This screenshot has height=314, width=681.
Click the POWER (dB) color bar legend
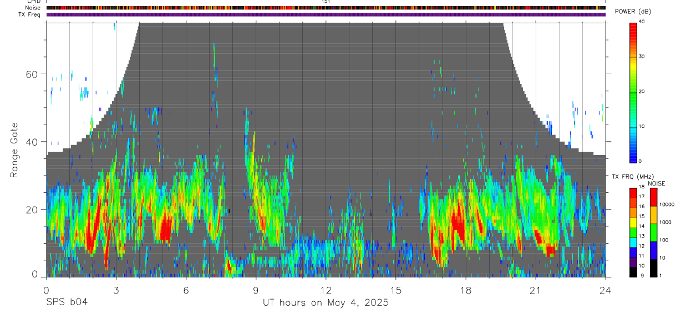(x=633, y=92)
